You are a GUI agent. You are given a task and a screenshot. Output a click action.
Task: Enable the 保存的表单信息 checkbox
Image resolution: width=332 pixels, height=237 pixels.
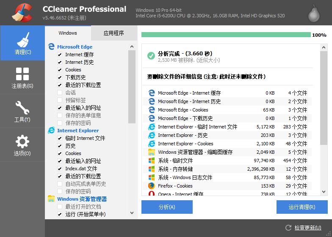click(60, 115)
